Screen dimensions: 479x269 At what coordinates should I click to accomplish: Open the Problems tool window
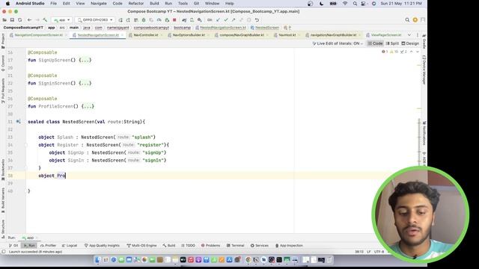click(210, 246)
